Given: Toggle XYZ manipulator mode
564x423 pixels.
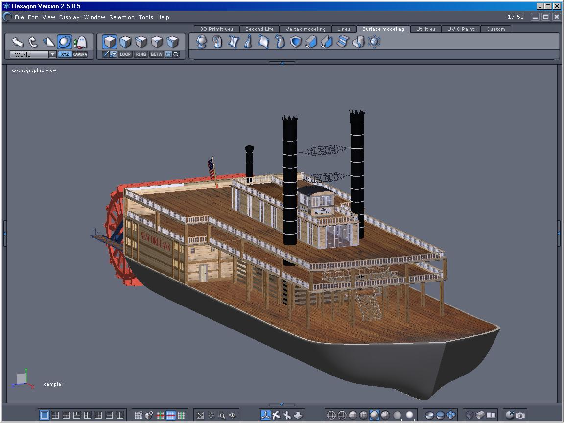Looking at the screenshot, I should pyautogui.click(x=65, y=54).
